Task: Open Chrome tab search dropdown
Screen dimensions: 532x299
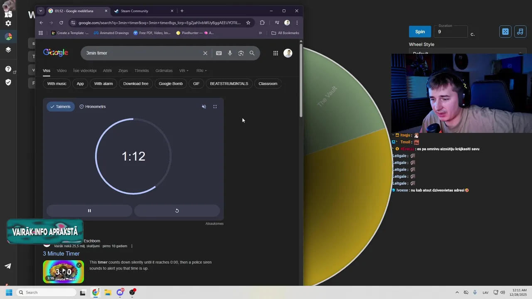Action: (41, 11)
